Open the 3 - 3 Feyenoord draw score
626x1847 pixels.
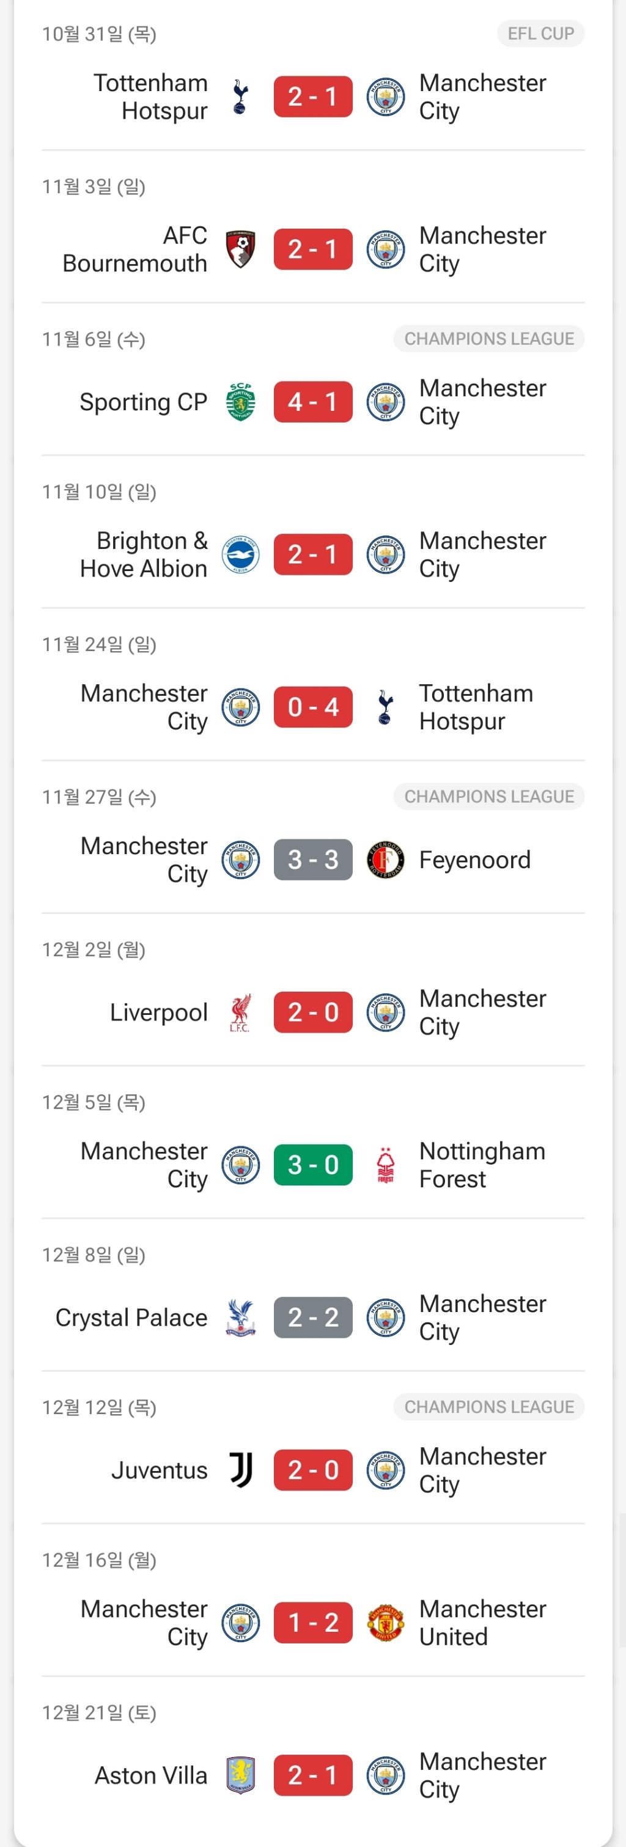(312, 860)
